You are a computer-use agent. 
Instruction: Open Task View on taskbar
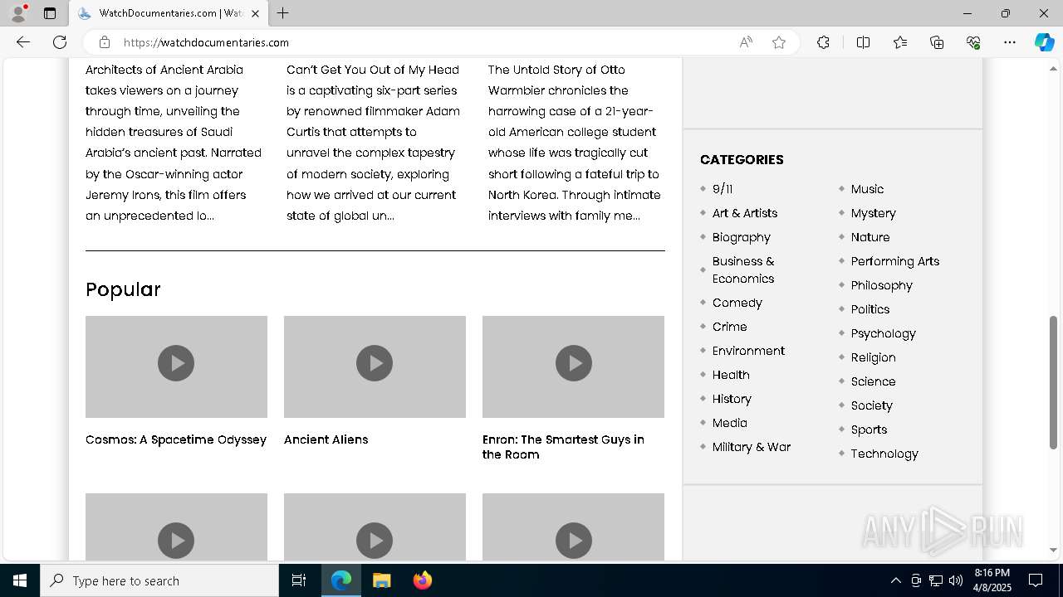[299, 580]
